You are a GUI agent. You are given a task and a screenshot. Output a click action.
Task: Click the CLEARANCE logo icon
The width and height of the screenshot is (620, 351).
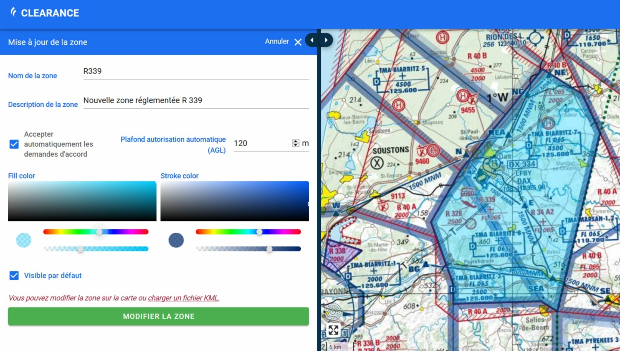14,13
